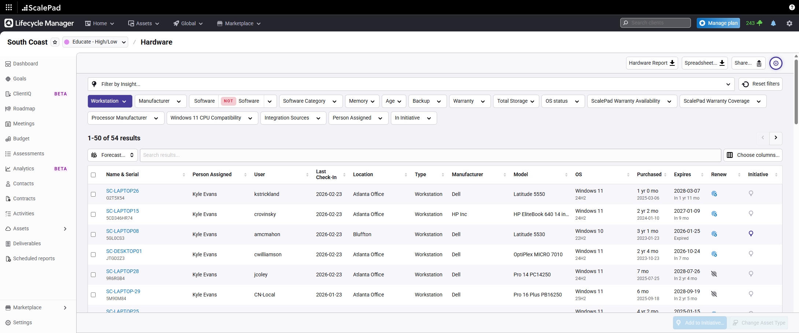Image resolution: width=799 pixels, height=333 pixels.
Task: Select the SC-DESKTOP01 row checkbox
Action: 93,255
